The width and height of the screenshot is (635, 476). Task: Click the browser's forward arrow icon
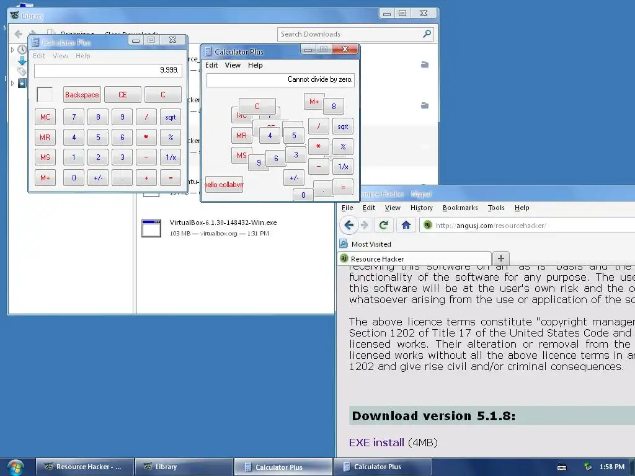[365, 225]
